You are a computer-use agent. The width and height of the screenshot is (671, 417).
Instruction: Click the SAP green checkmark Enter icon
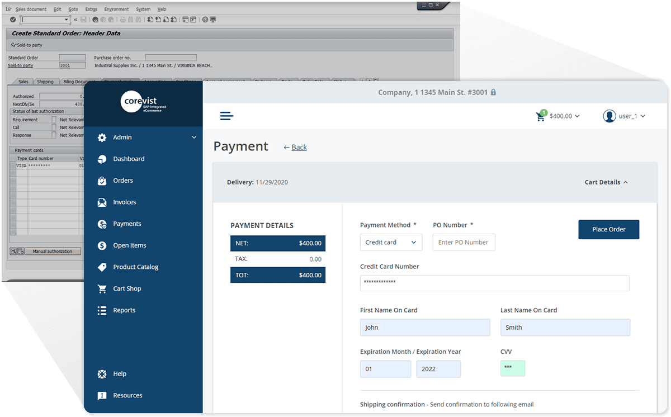tap(13, 20)
